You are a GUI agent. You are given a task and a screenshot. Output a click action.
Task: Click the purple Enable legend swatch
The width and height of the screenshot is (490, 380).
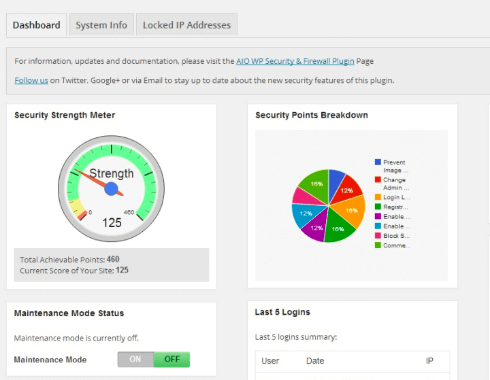pyautogui.click(x=378, y=216)
